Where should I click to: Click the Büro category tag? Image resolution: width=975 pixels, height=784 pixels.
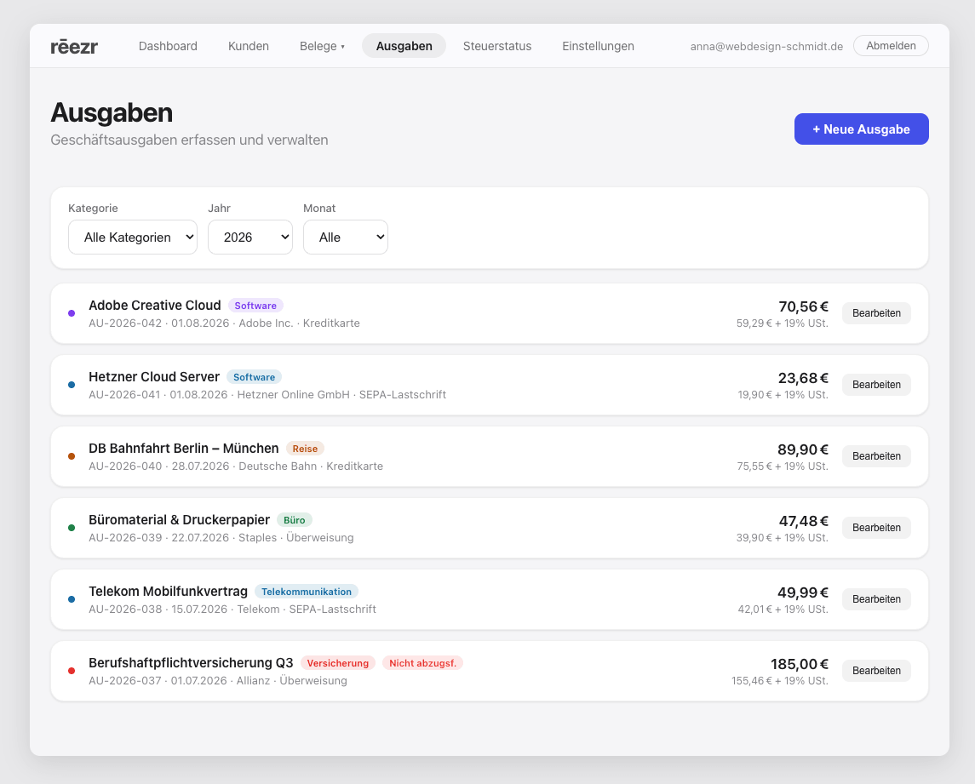pyautogui.click(x=294, y=520)
